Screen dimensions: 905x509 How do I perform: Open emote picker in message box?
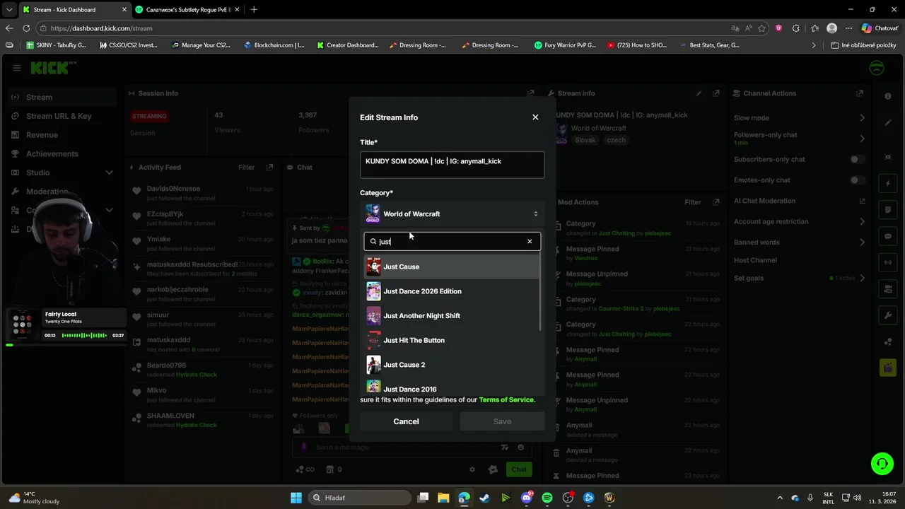point(520,447)
